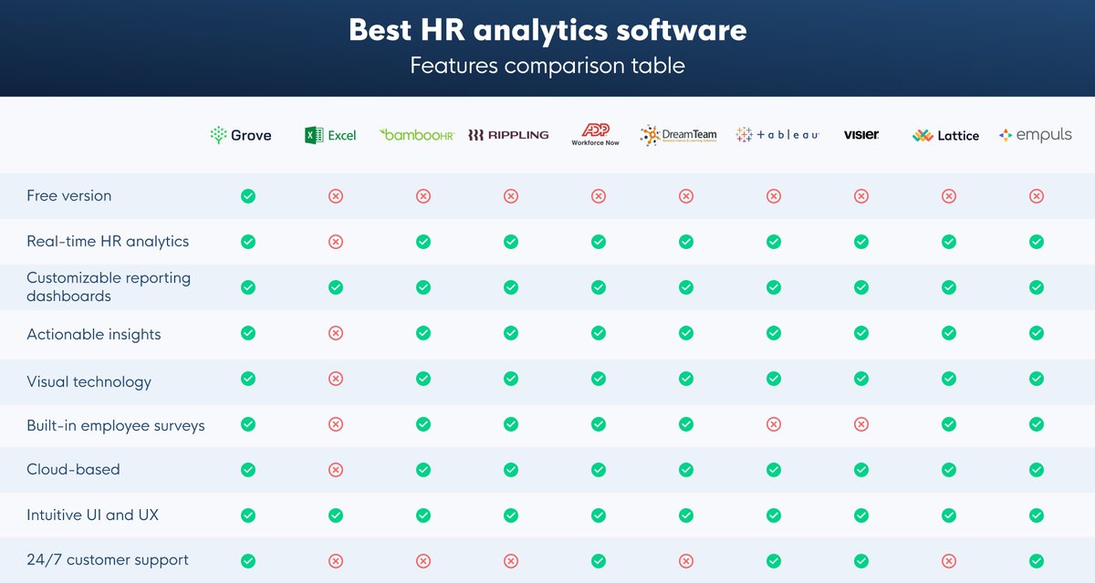Click Visier's check for Actionable insights

861,333
